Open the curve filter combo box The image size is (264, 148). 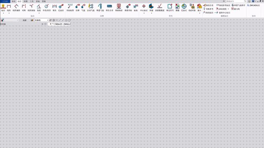point(42,20)
